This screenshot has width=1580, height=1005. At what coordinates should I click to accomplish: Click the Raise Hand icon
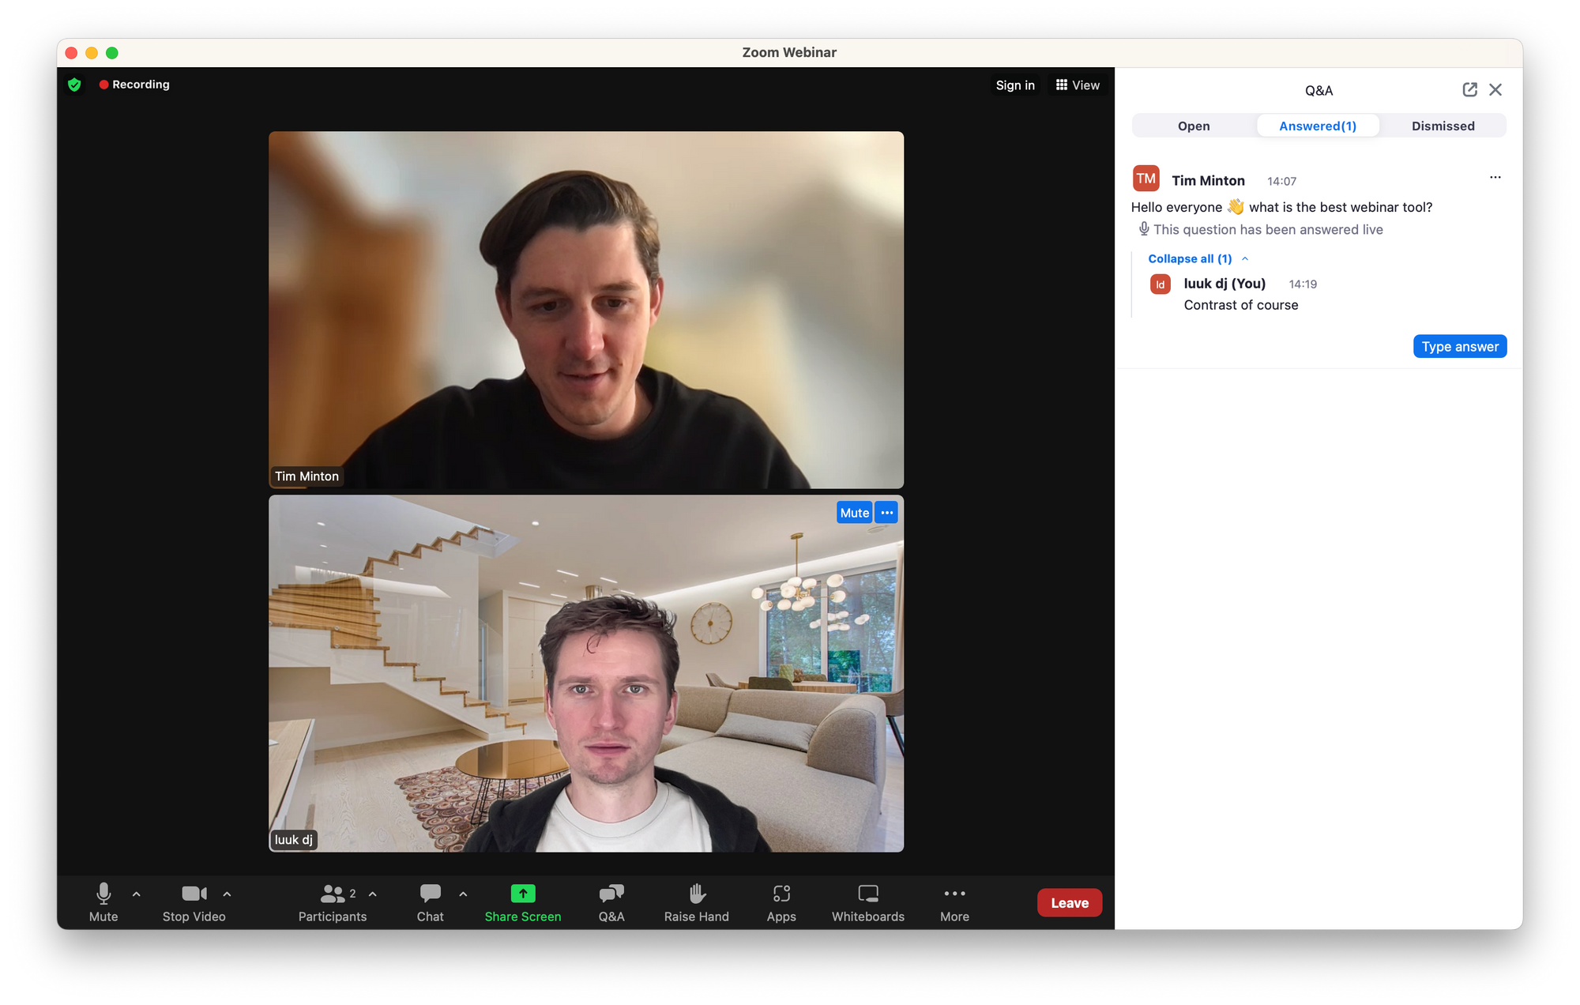pyautogui.click(x=696, y=894)
